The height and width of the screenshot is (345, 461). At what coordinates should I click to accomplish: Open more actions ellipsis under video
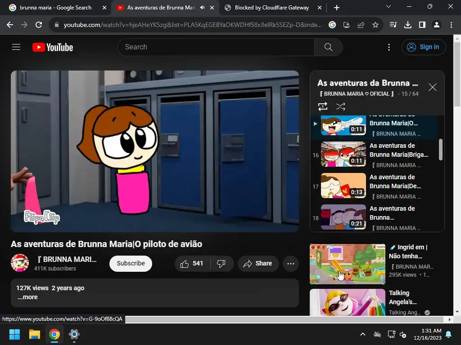coord(291,263)
